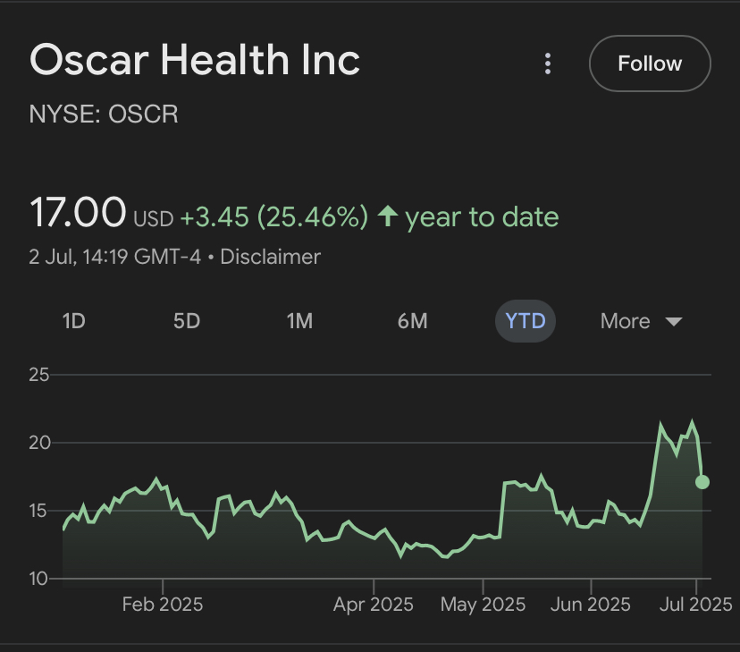Click the May 2025 axis label
This screenshot has height=652, width=740.
tap(483, 605)
